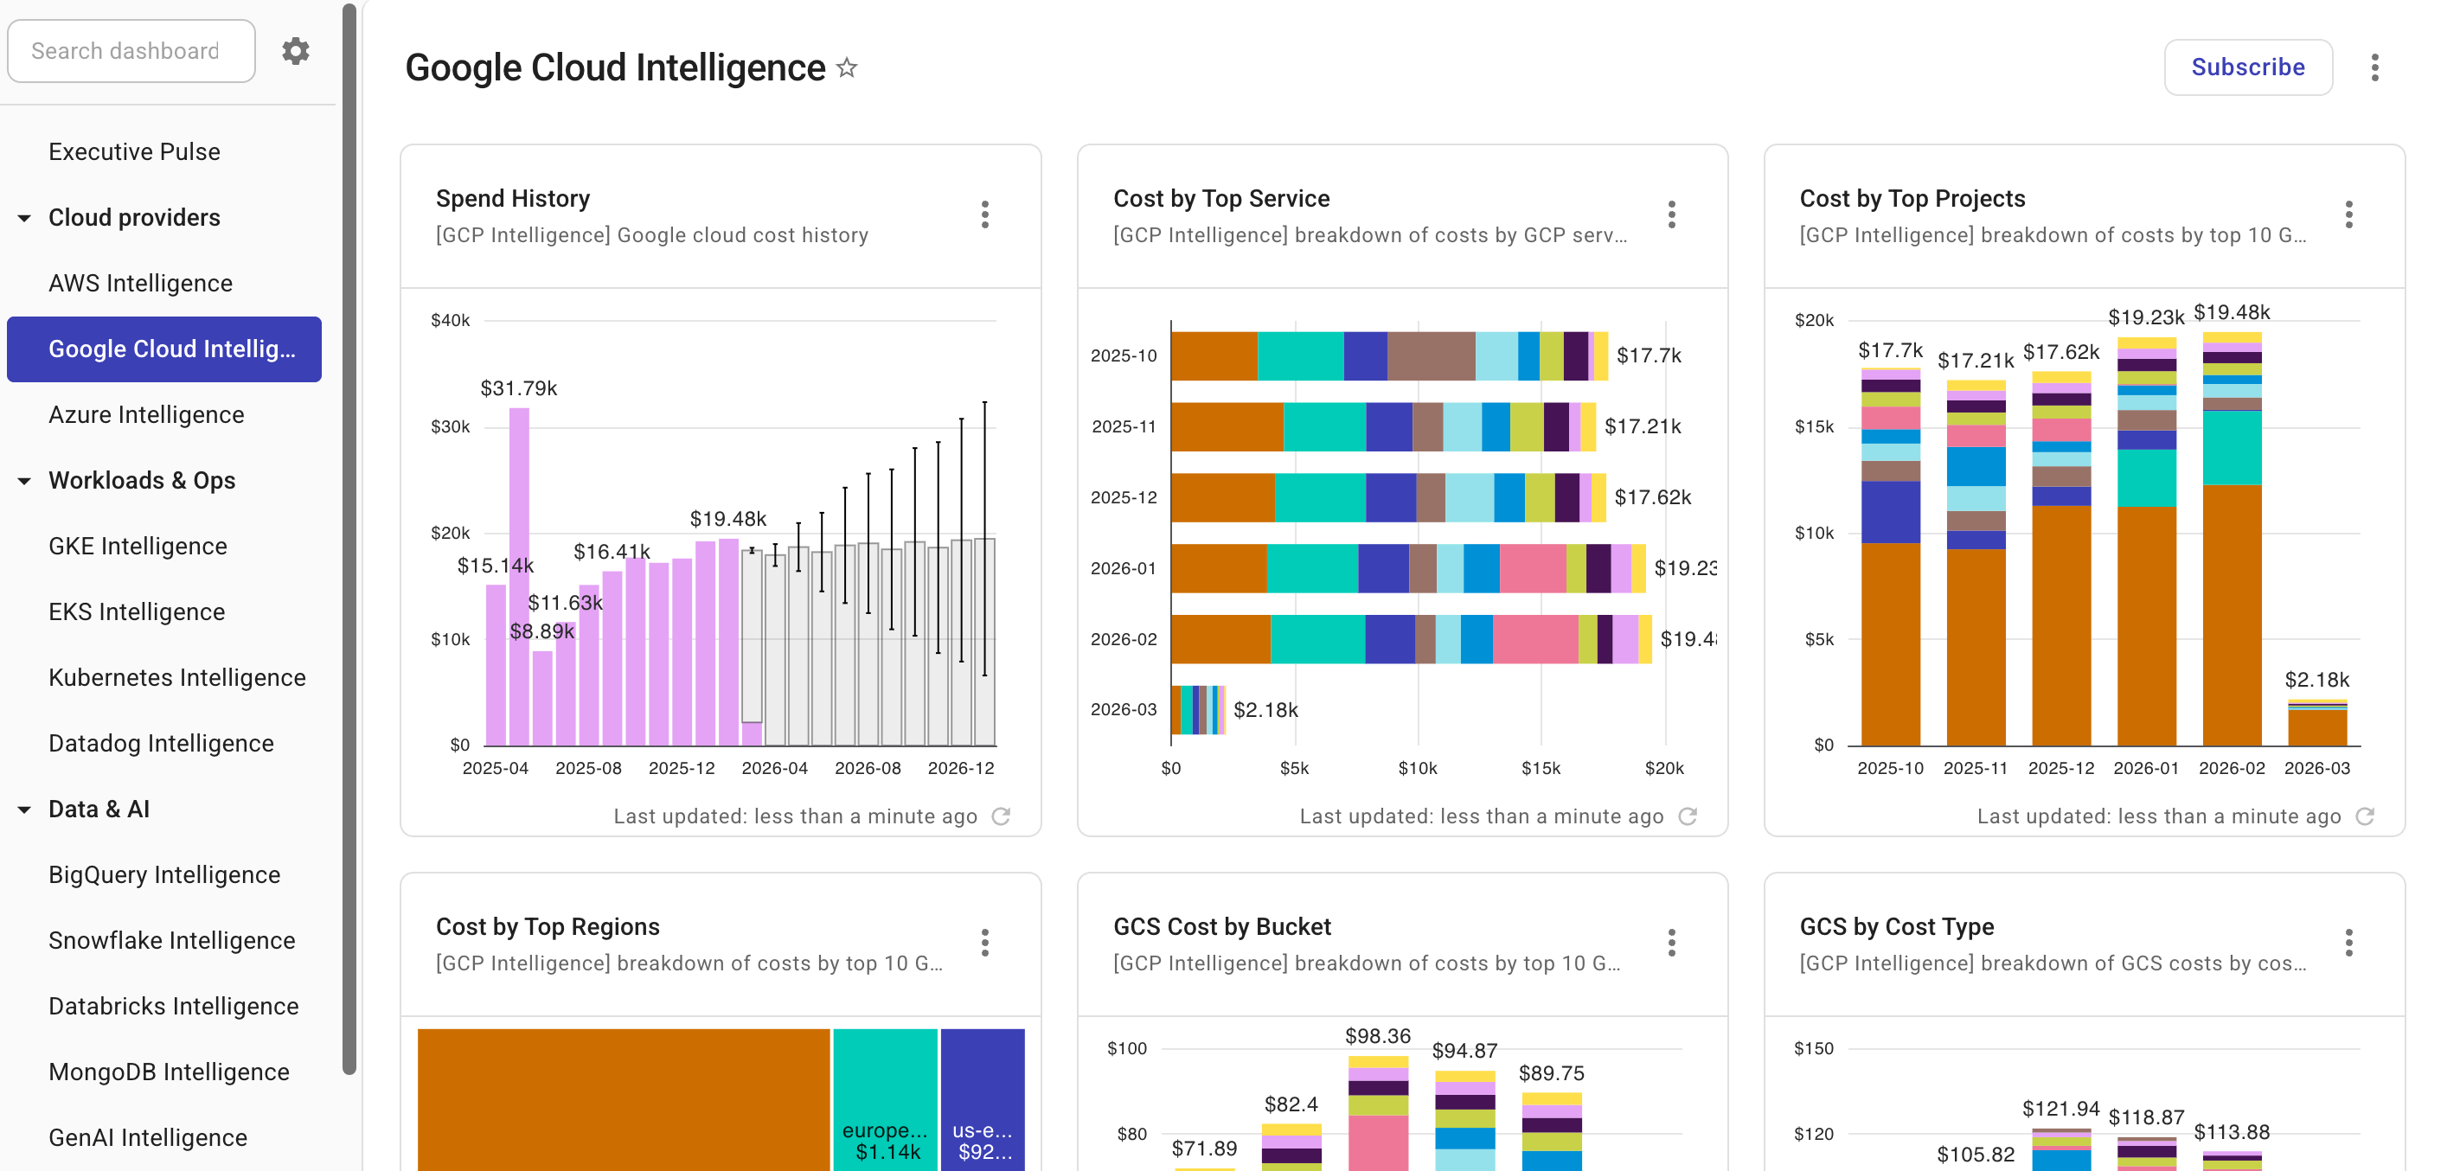Image resolution: width=2460 pixels, height=1171 pixels.
Task: Open the Cost by Top Projects options menu
Action: (x=2349, y=214)
